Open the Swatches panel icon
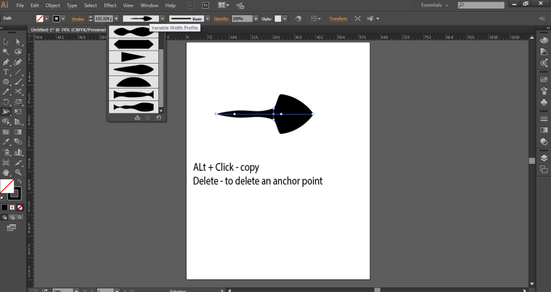The width and height of the screenshot is (551, 292). (544, 79)
